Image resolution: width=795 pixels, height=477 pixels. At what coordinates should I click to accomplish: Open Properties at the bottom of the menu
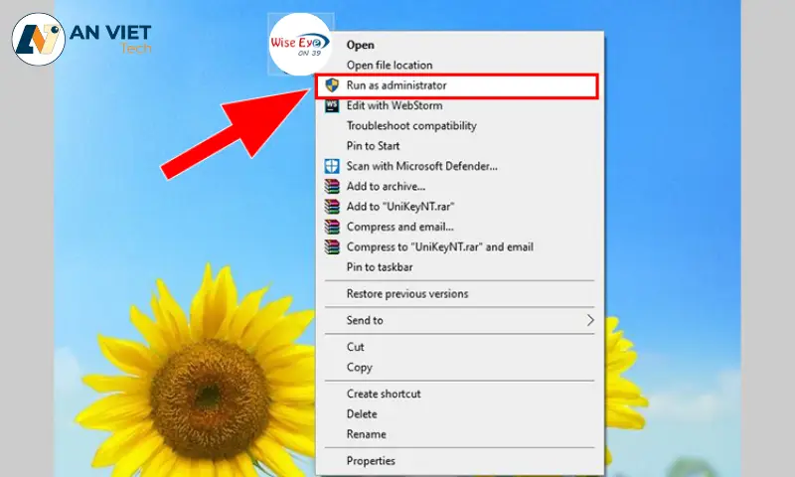point(370,461)
